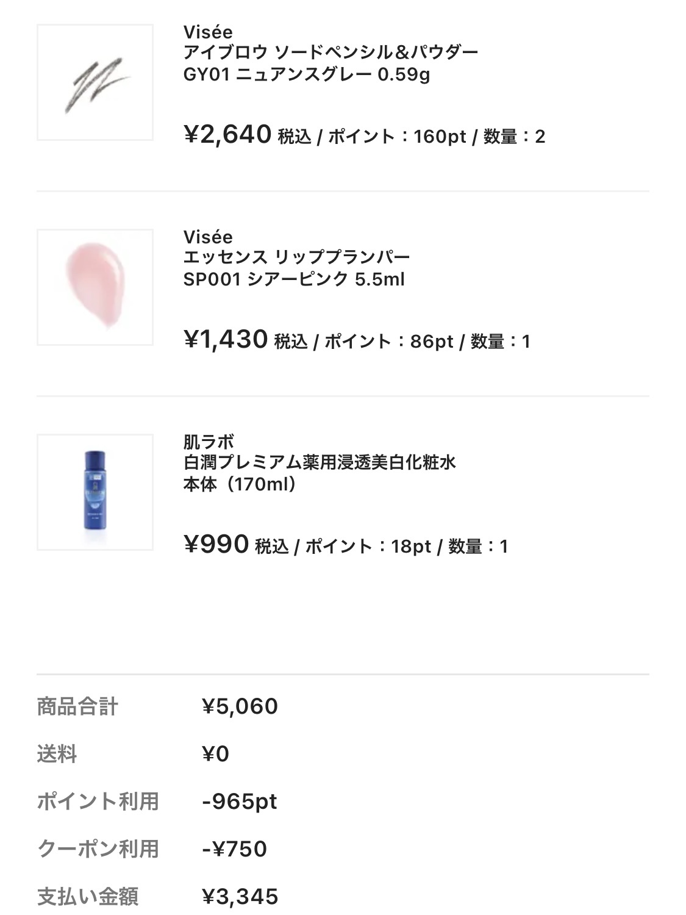Image resolution: width=686 pixels, height=915 pixels.
Task: Open the blue 肌ラボ lotion bottle thumbnail
Action: (x=95, y=492)
